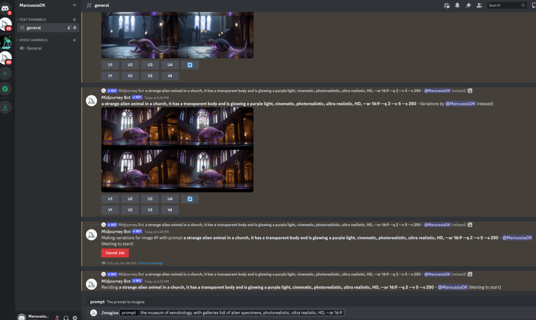Open Discord direct messages home
The image size is (536, 320).
coord(6,7)
